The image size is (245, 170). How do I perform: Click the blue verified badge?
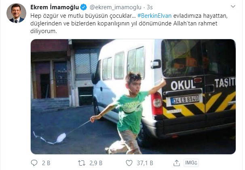point(84,7)
